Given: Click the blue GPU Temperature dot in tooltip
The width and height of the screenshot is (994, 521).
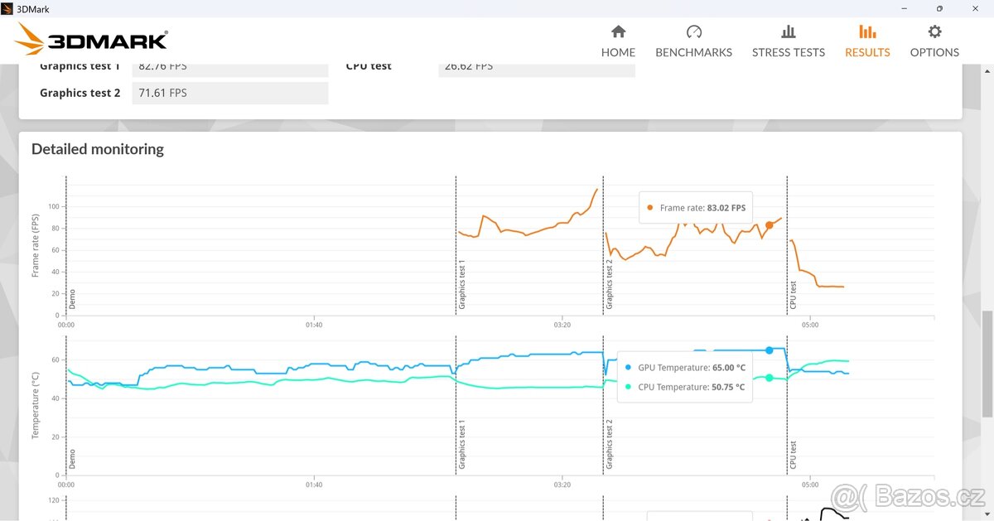Looking at the screenshot, I should (630, 368).
